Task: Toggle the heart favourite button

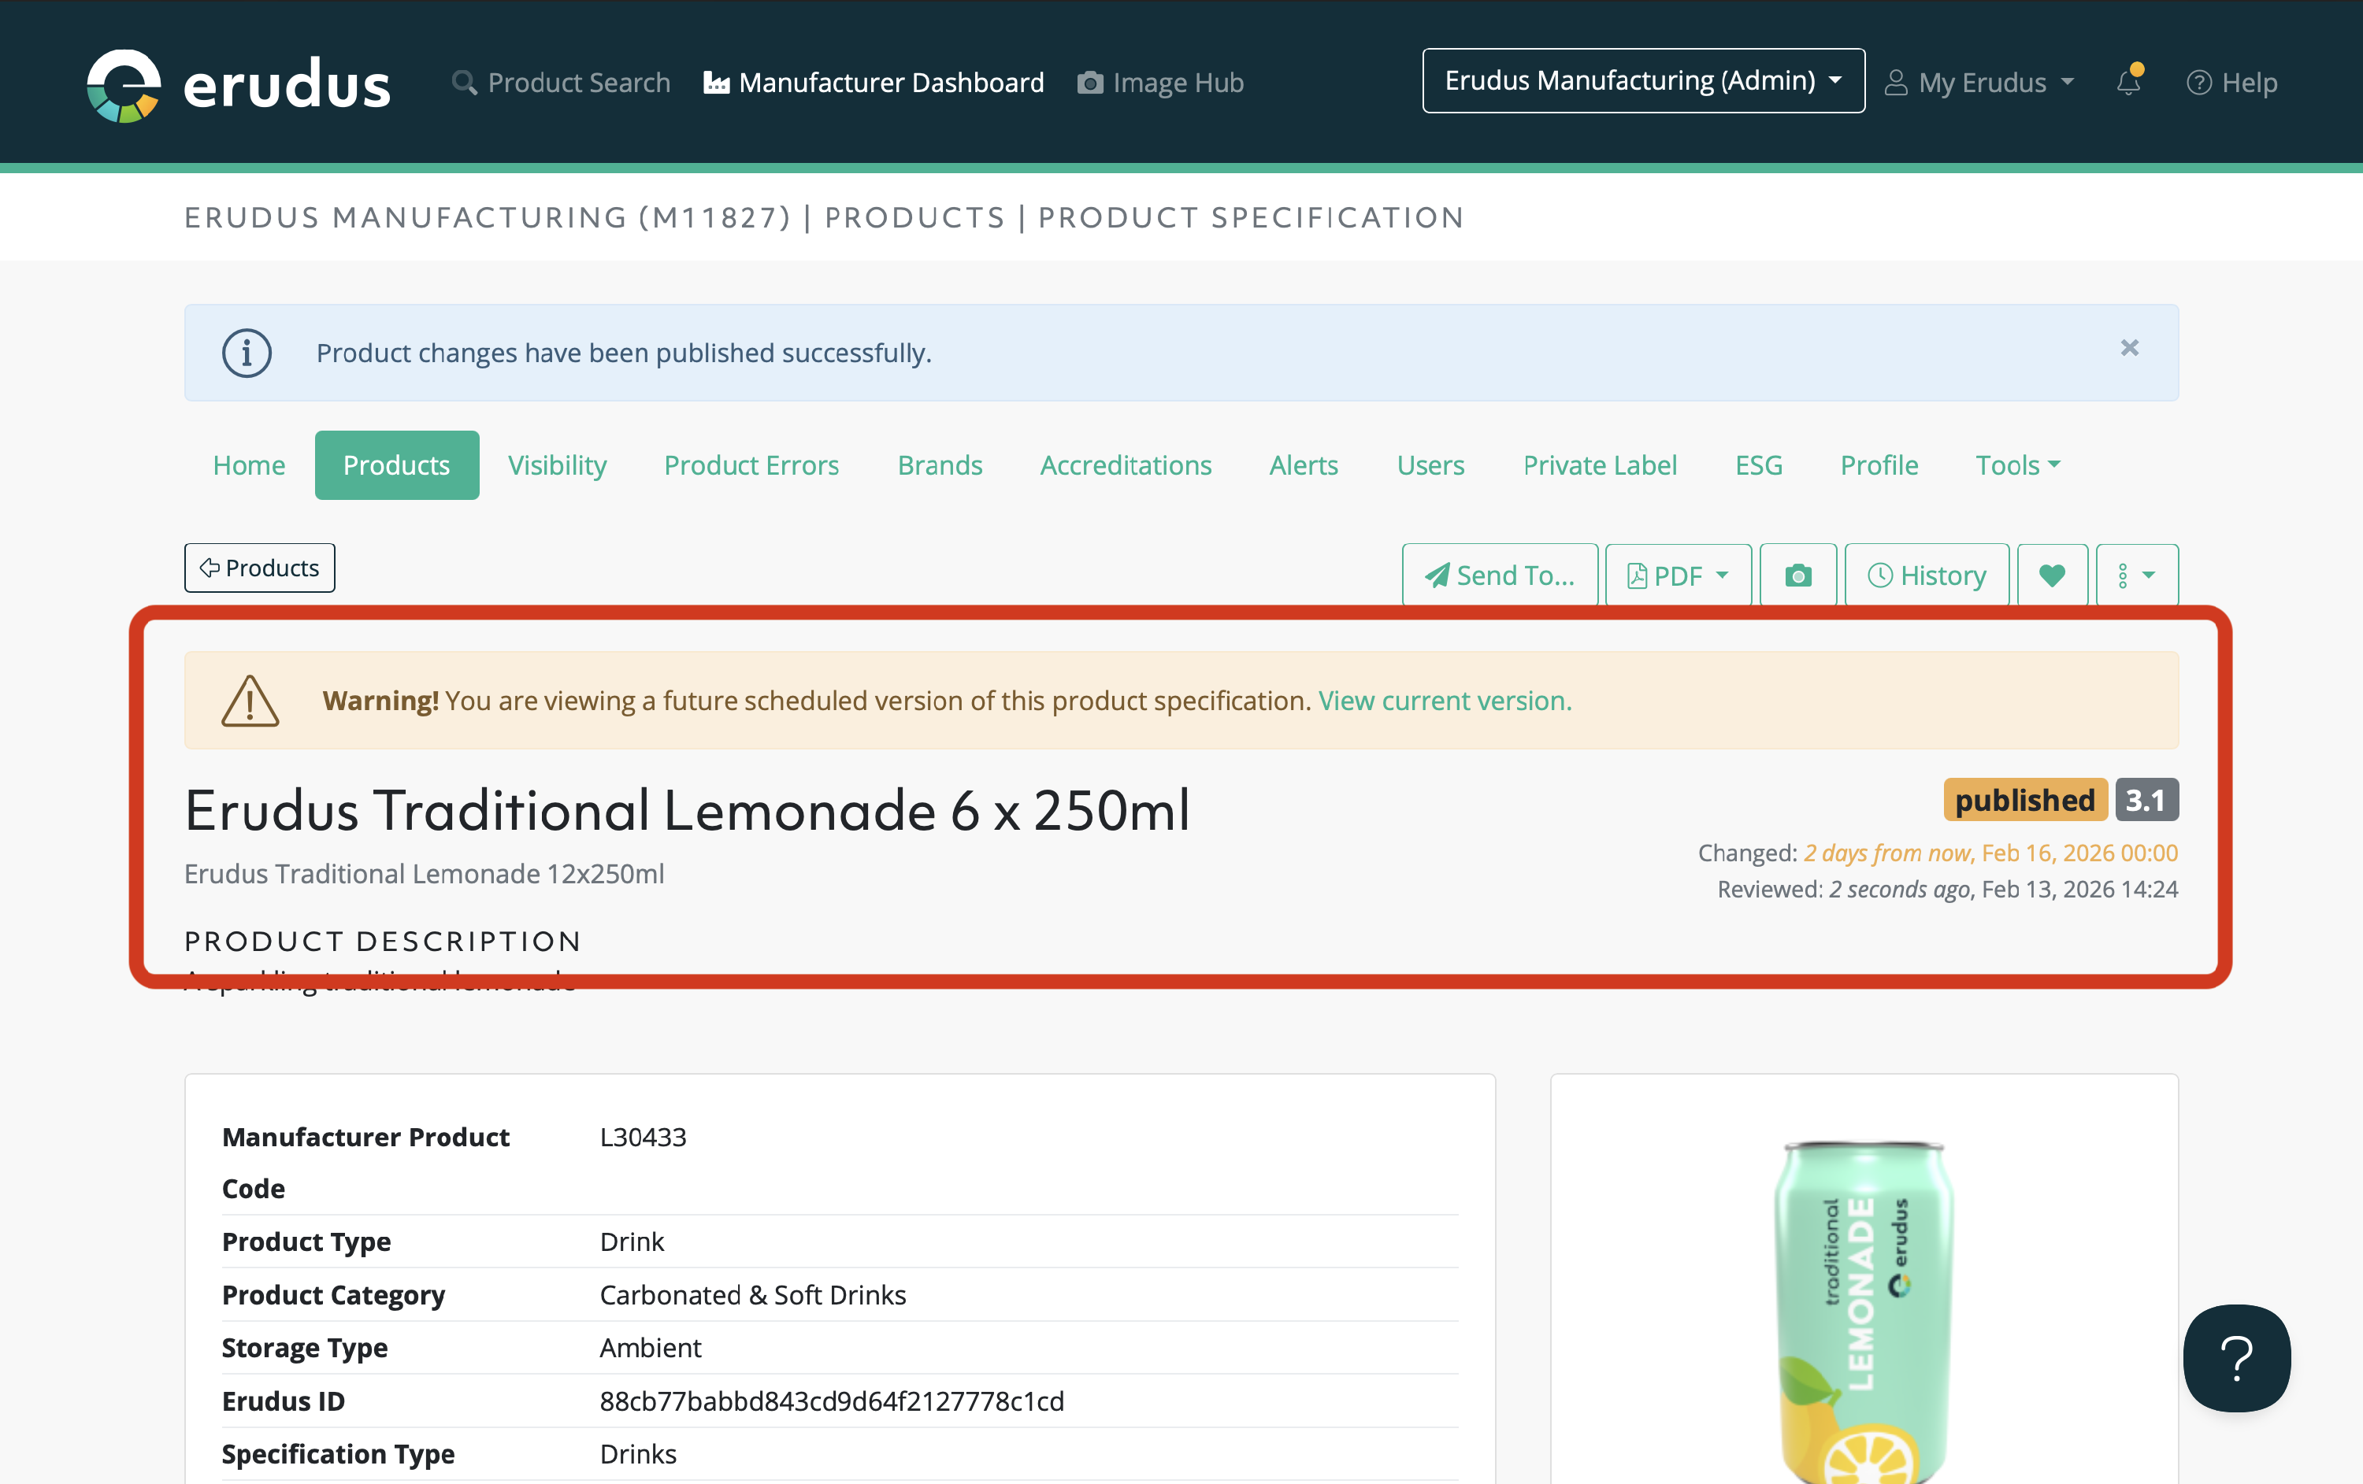Action: (2051, 575)
